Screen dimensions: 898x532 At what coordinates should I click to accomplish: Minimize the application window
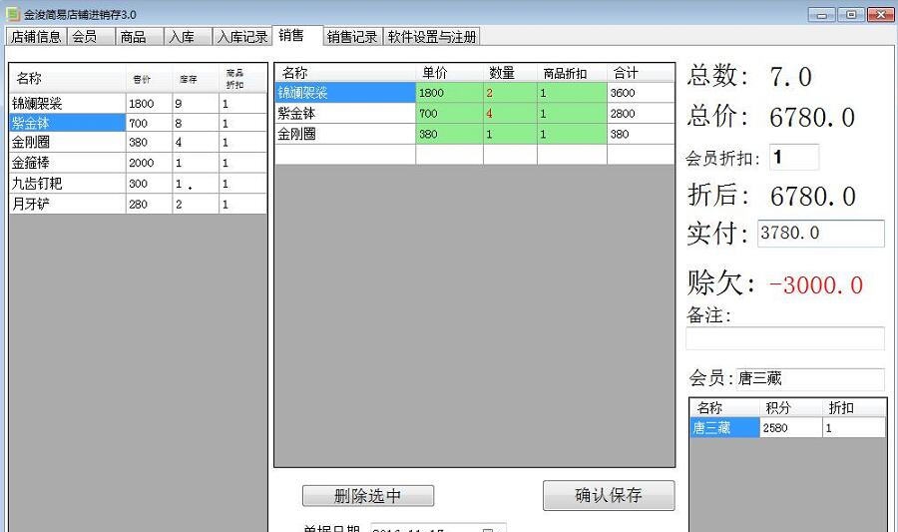(821, 14)
